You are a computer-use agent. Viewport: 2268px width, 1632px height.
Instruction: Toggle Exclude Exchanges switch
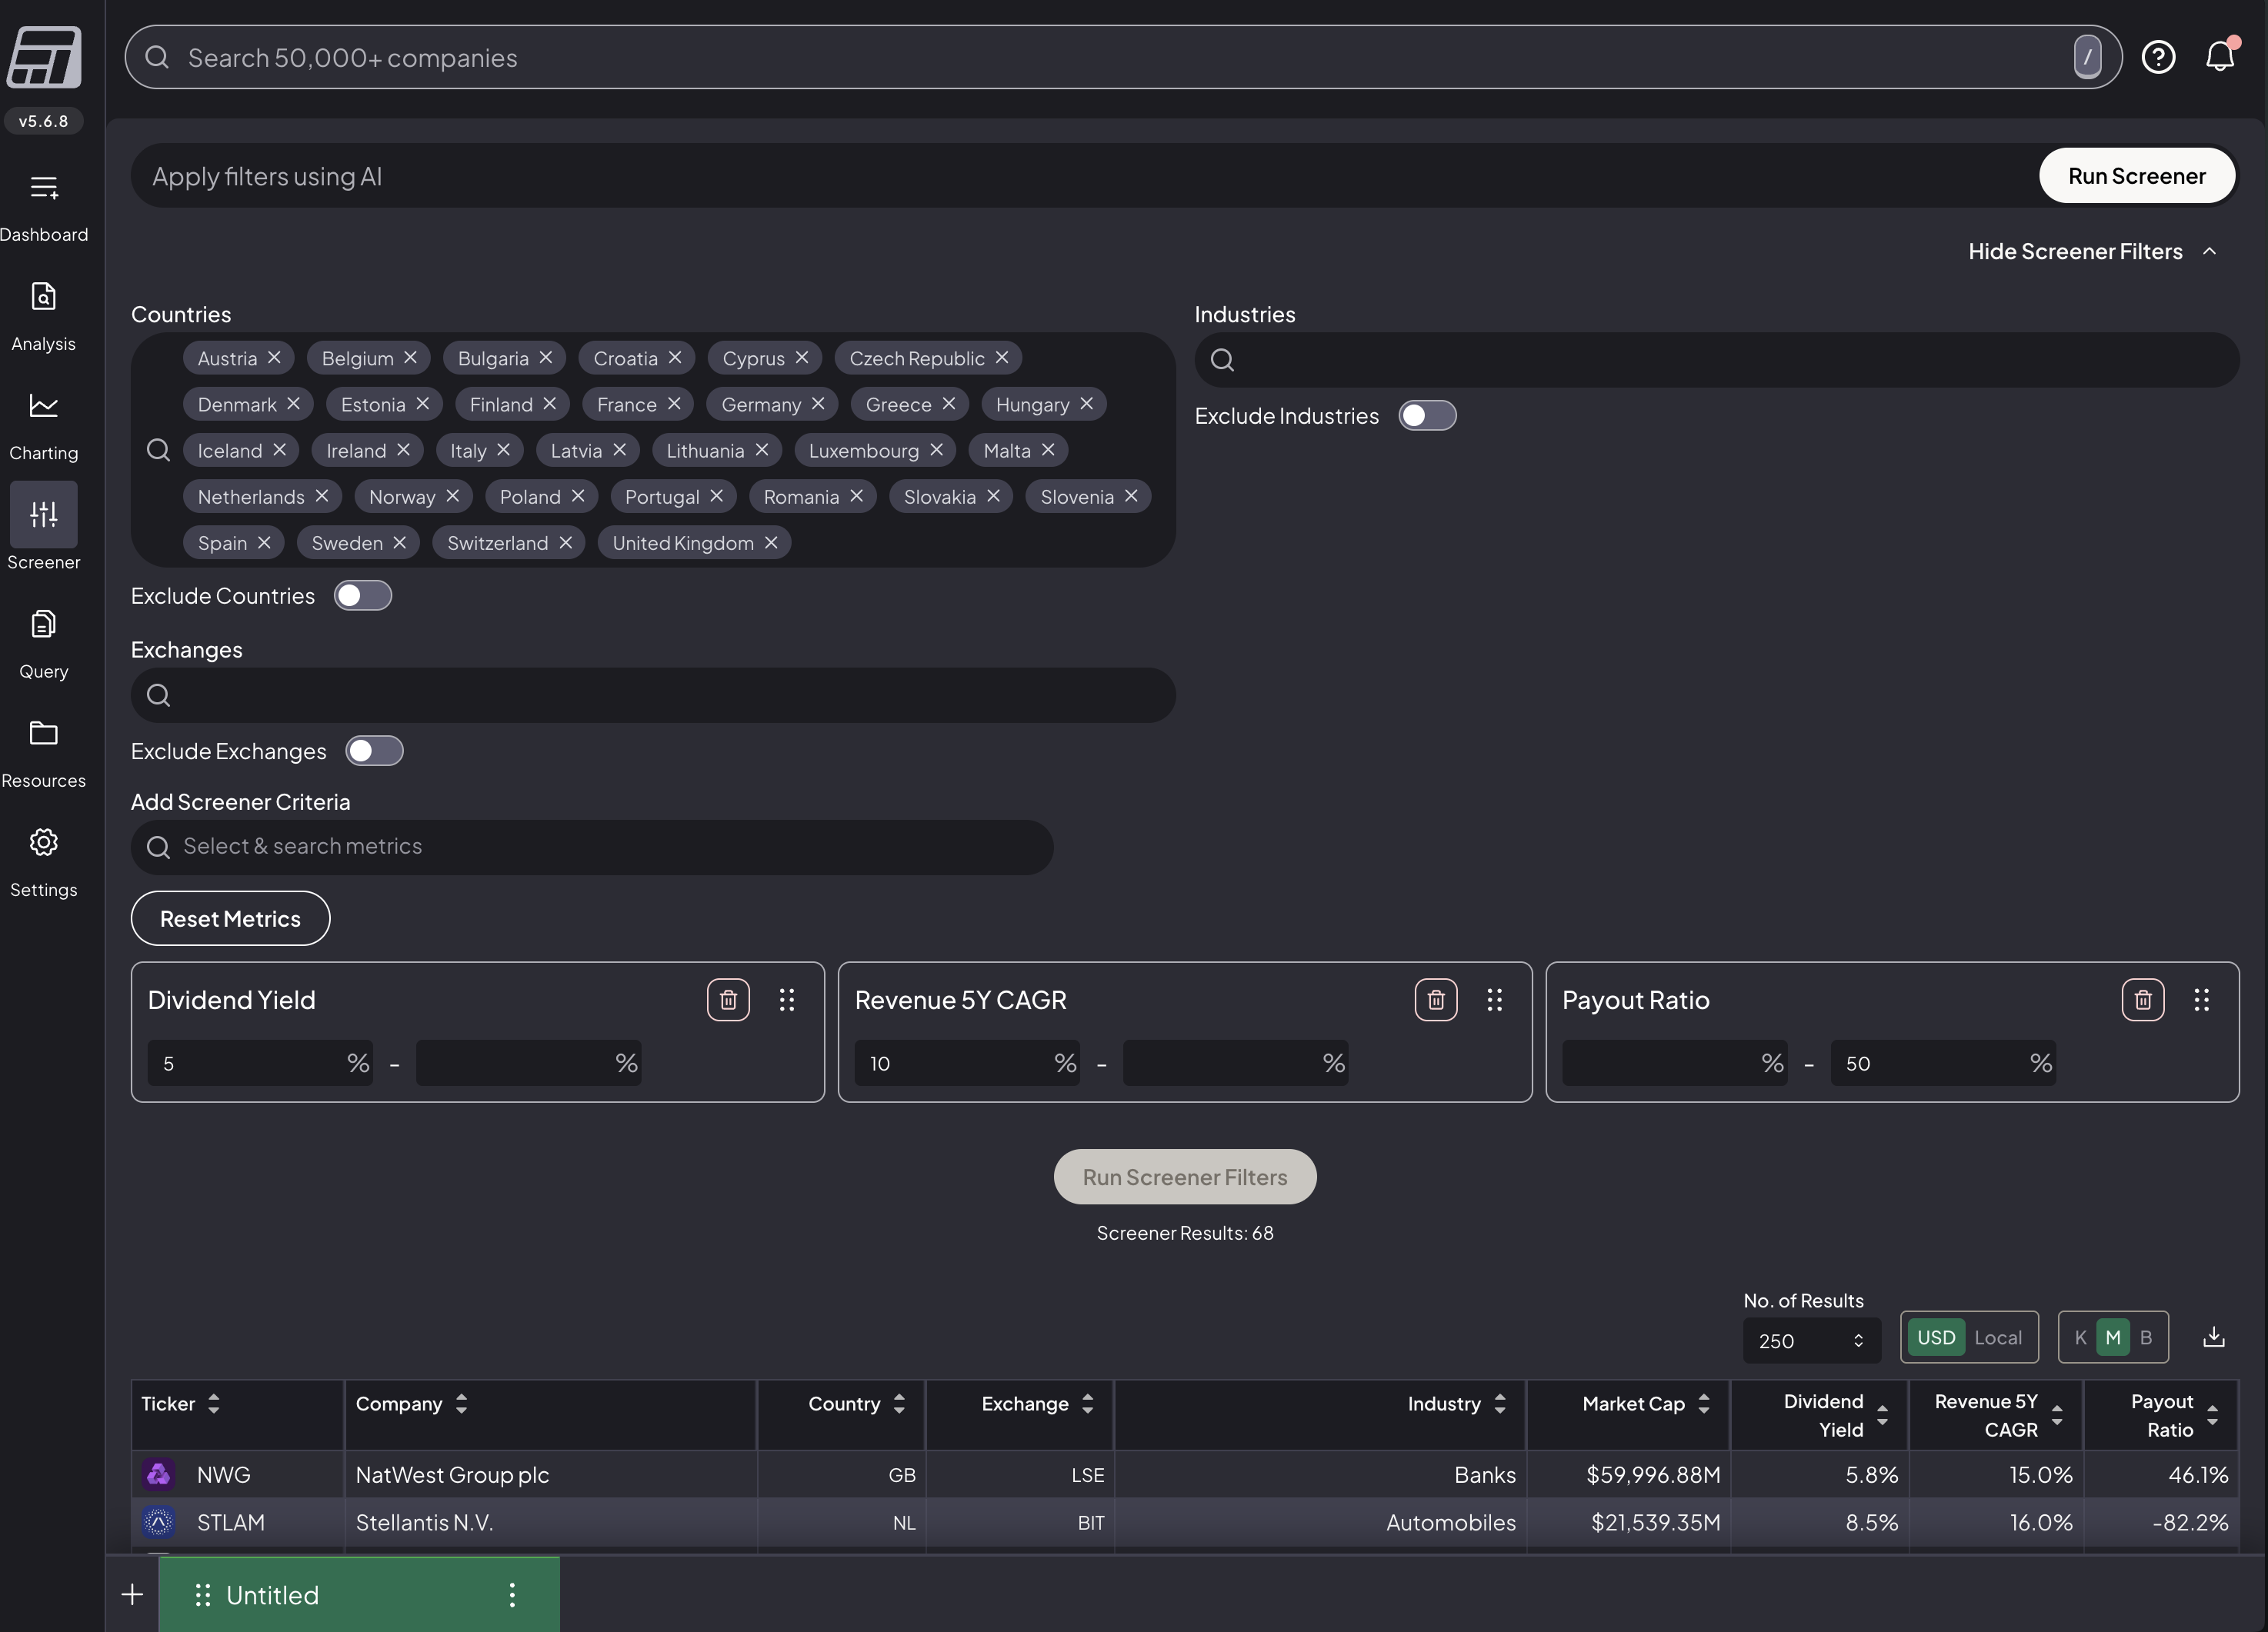click(x=374, y=751)
